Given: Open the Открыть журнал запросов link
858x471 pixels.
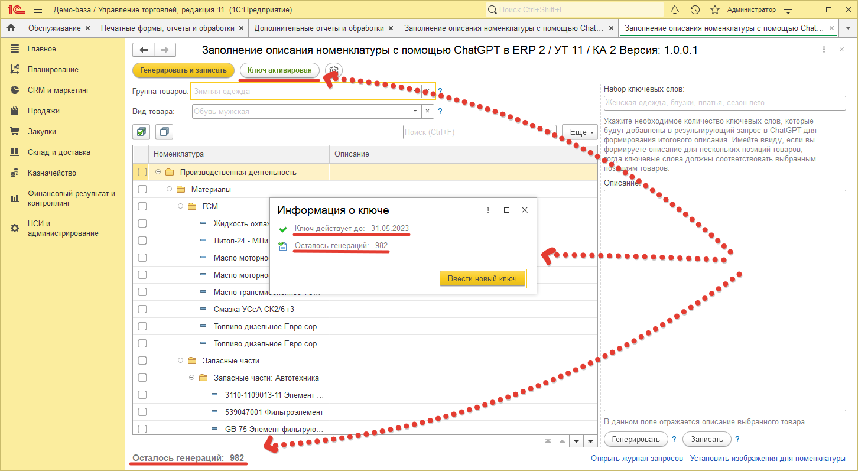Looking at the screenshot, I should (636, 458).
